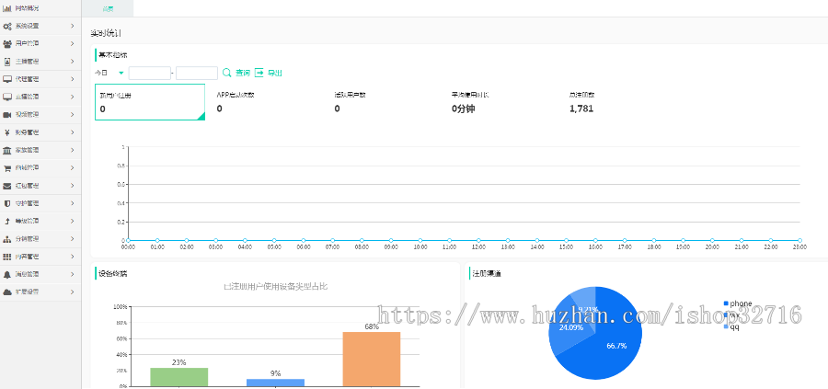This screenshot has width=828, height=389.
Task: Click the orange 68% bar
Action: point(372,360)
